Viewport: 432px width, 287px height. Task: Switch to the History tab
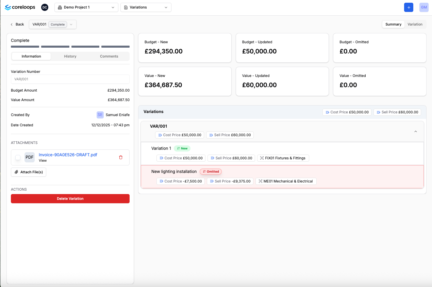70,56
